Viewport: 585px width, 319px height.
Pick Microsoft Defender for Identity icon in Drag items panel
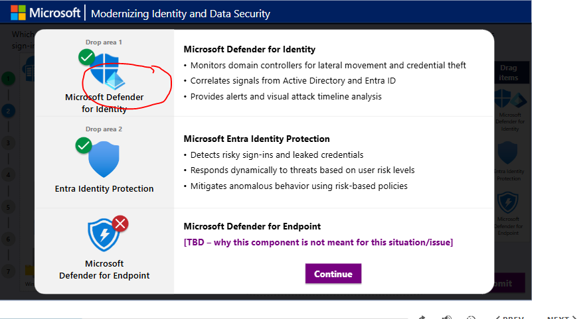510,99
